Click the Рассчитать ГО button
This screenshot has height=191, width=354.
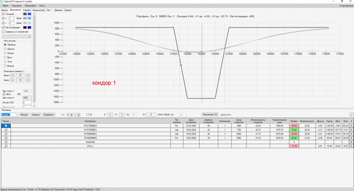[x=210, y=115]
